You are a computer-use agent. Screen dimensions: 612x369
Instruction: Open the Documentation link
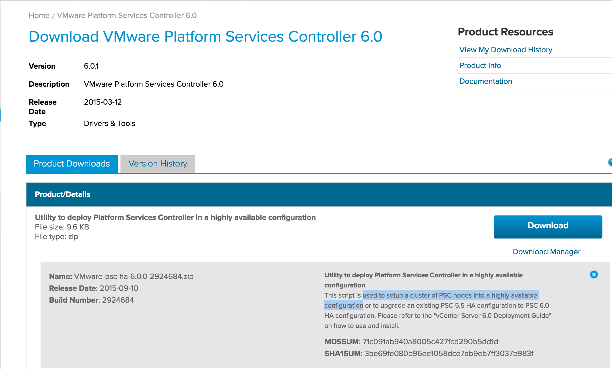(486, 81)
